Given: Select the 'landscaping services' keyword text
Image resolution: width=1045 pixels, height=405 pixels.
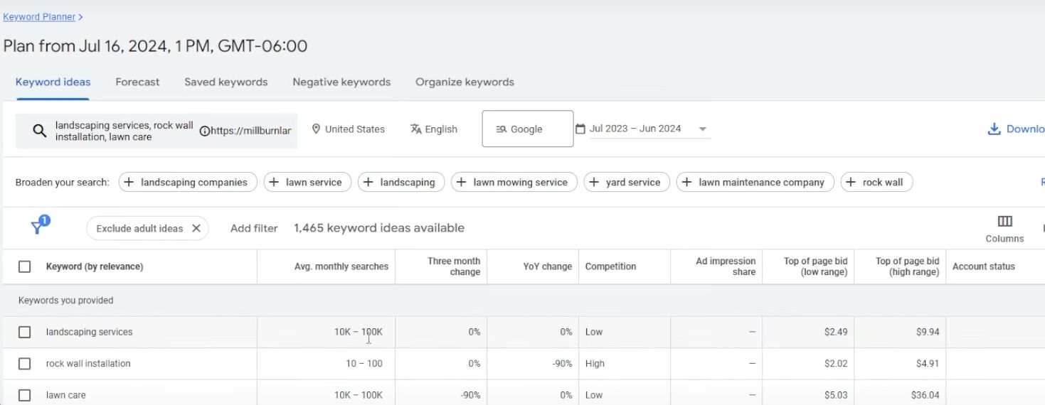Looking at the screenshot, I should click(x=89, y=332).
